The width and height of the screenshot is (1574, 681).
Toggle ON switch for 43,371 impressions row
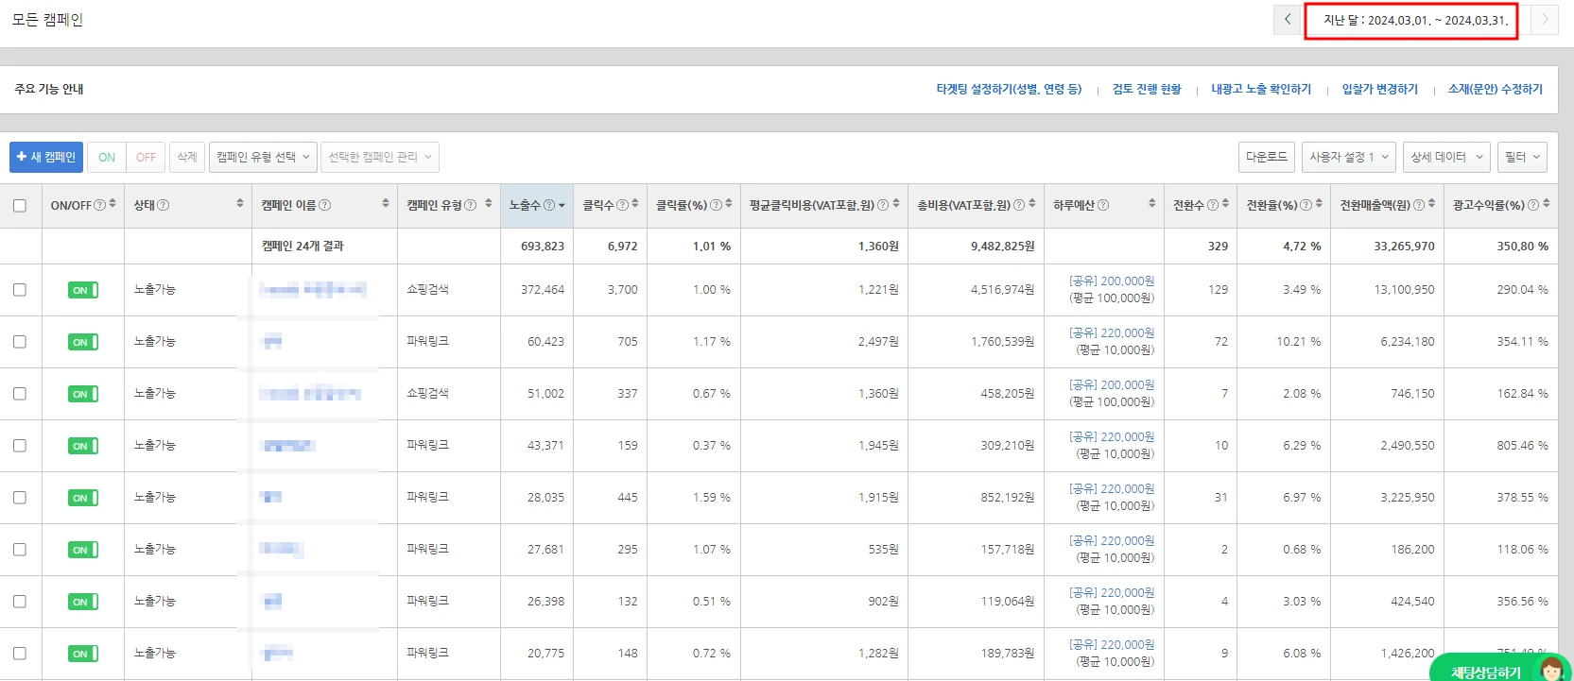pos(83,446)
